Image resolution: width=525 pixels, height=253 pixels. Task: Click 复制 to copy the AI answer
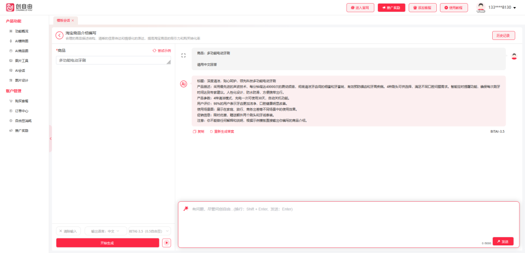[198, 132]
